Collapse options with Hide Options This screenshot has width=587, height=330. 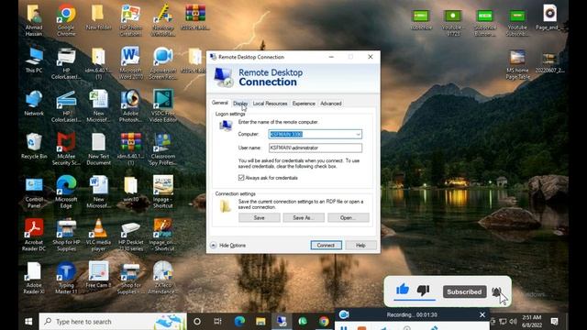(x=228, y=246)
